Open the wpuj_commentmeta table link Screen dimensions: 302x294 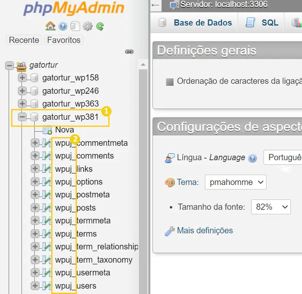(x=91, y=143)
